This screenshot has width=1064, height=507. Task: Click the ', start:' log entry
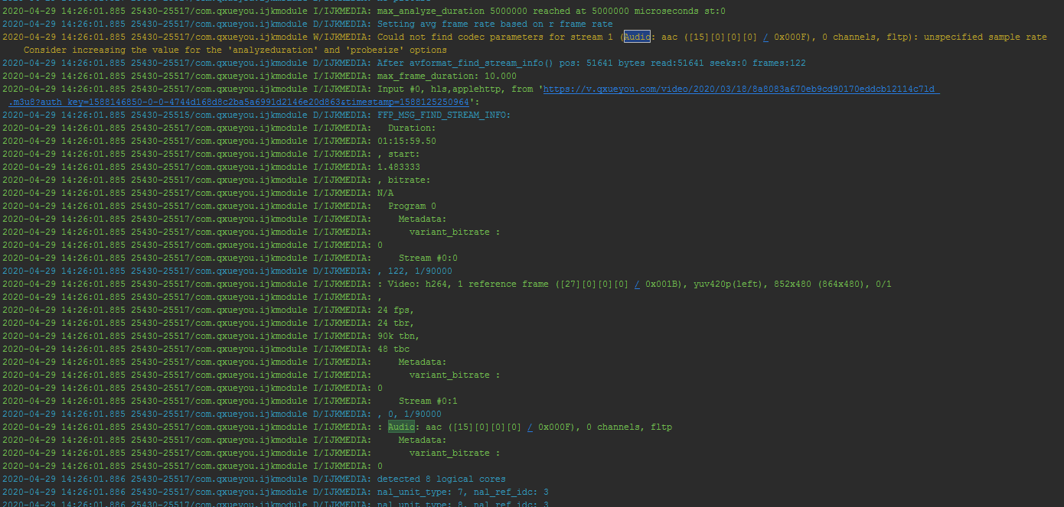399,154
